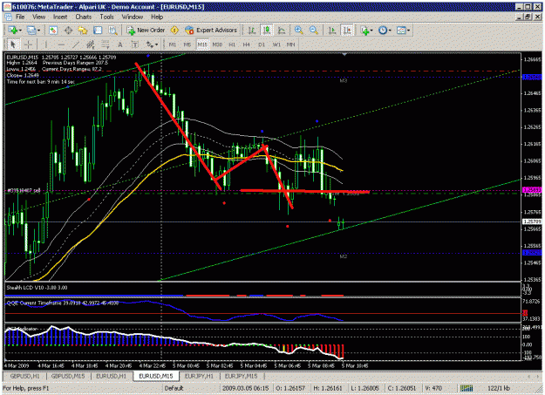Open the Strategy Tester magnifier icon
545x395 pixels.
click(x=112, y=31)
